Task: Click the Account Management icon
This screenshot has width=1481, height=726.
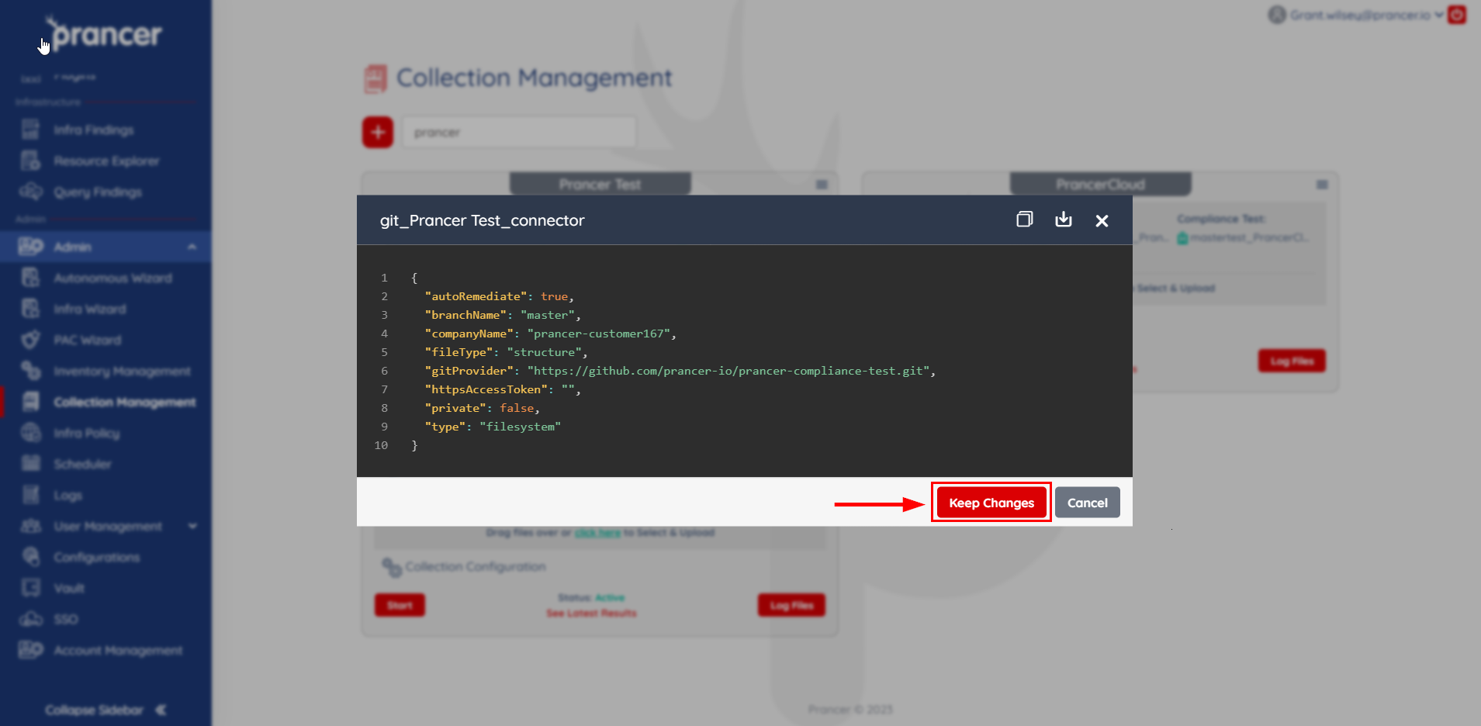Action: point(31,650)
